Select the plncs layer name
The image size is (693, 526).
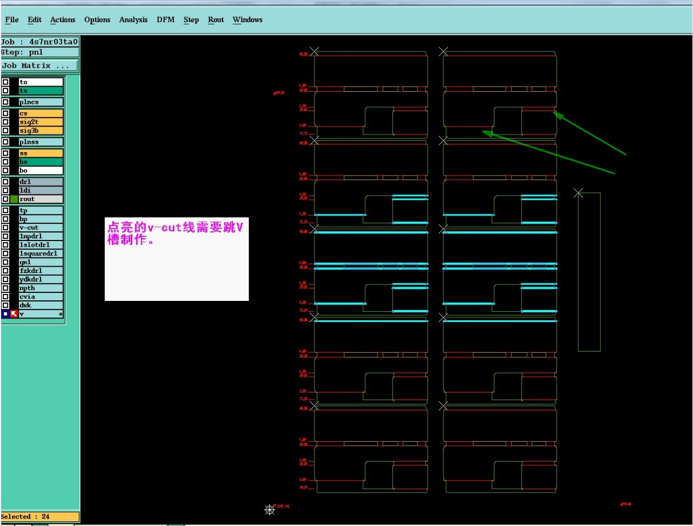[40, 102]
